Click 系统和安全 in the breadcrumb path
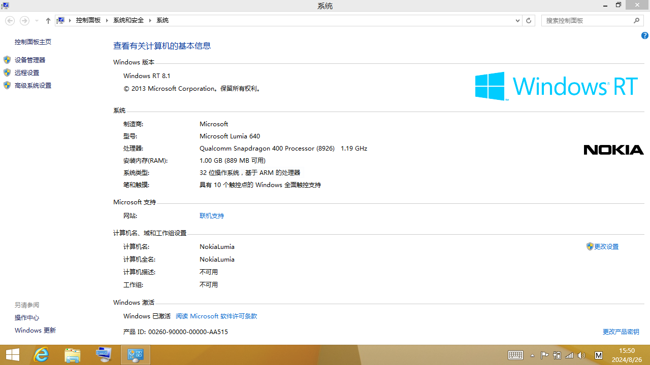Screen dimensions: 650x365 click(128, 20)
